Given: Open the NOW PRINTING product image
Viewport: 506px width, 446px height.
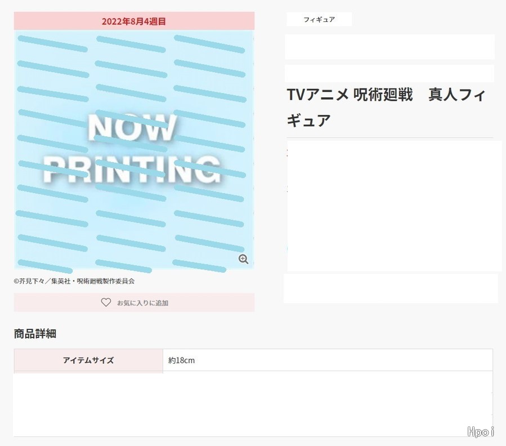Looking at the screenshot, I should (x=135, y=150).
